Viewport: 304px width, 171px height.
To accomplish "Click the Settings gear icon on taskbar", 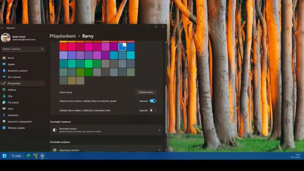I will click(42, 156).
